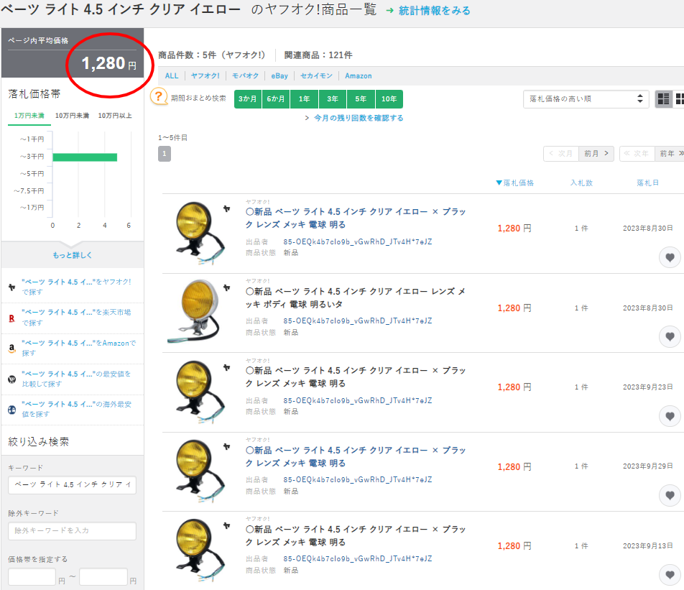The image size is (684, 590).
Task: Click the Yahoo Auctions icon in sidebar
Action: [11, 287]
